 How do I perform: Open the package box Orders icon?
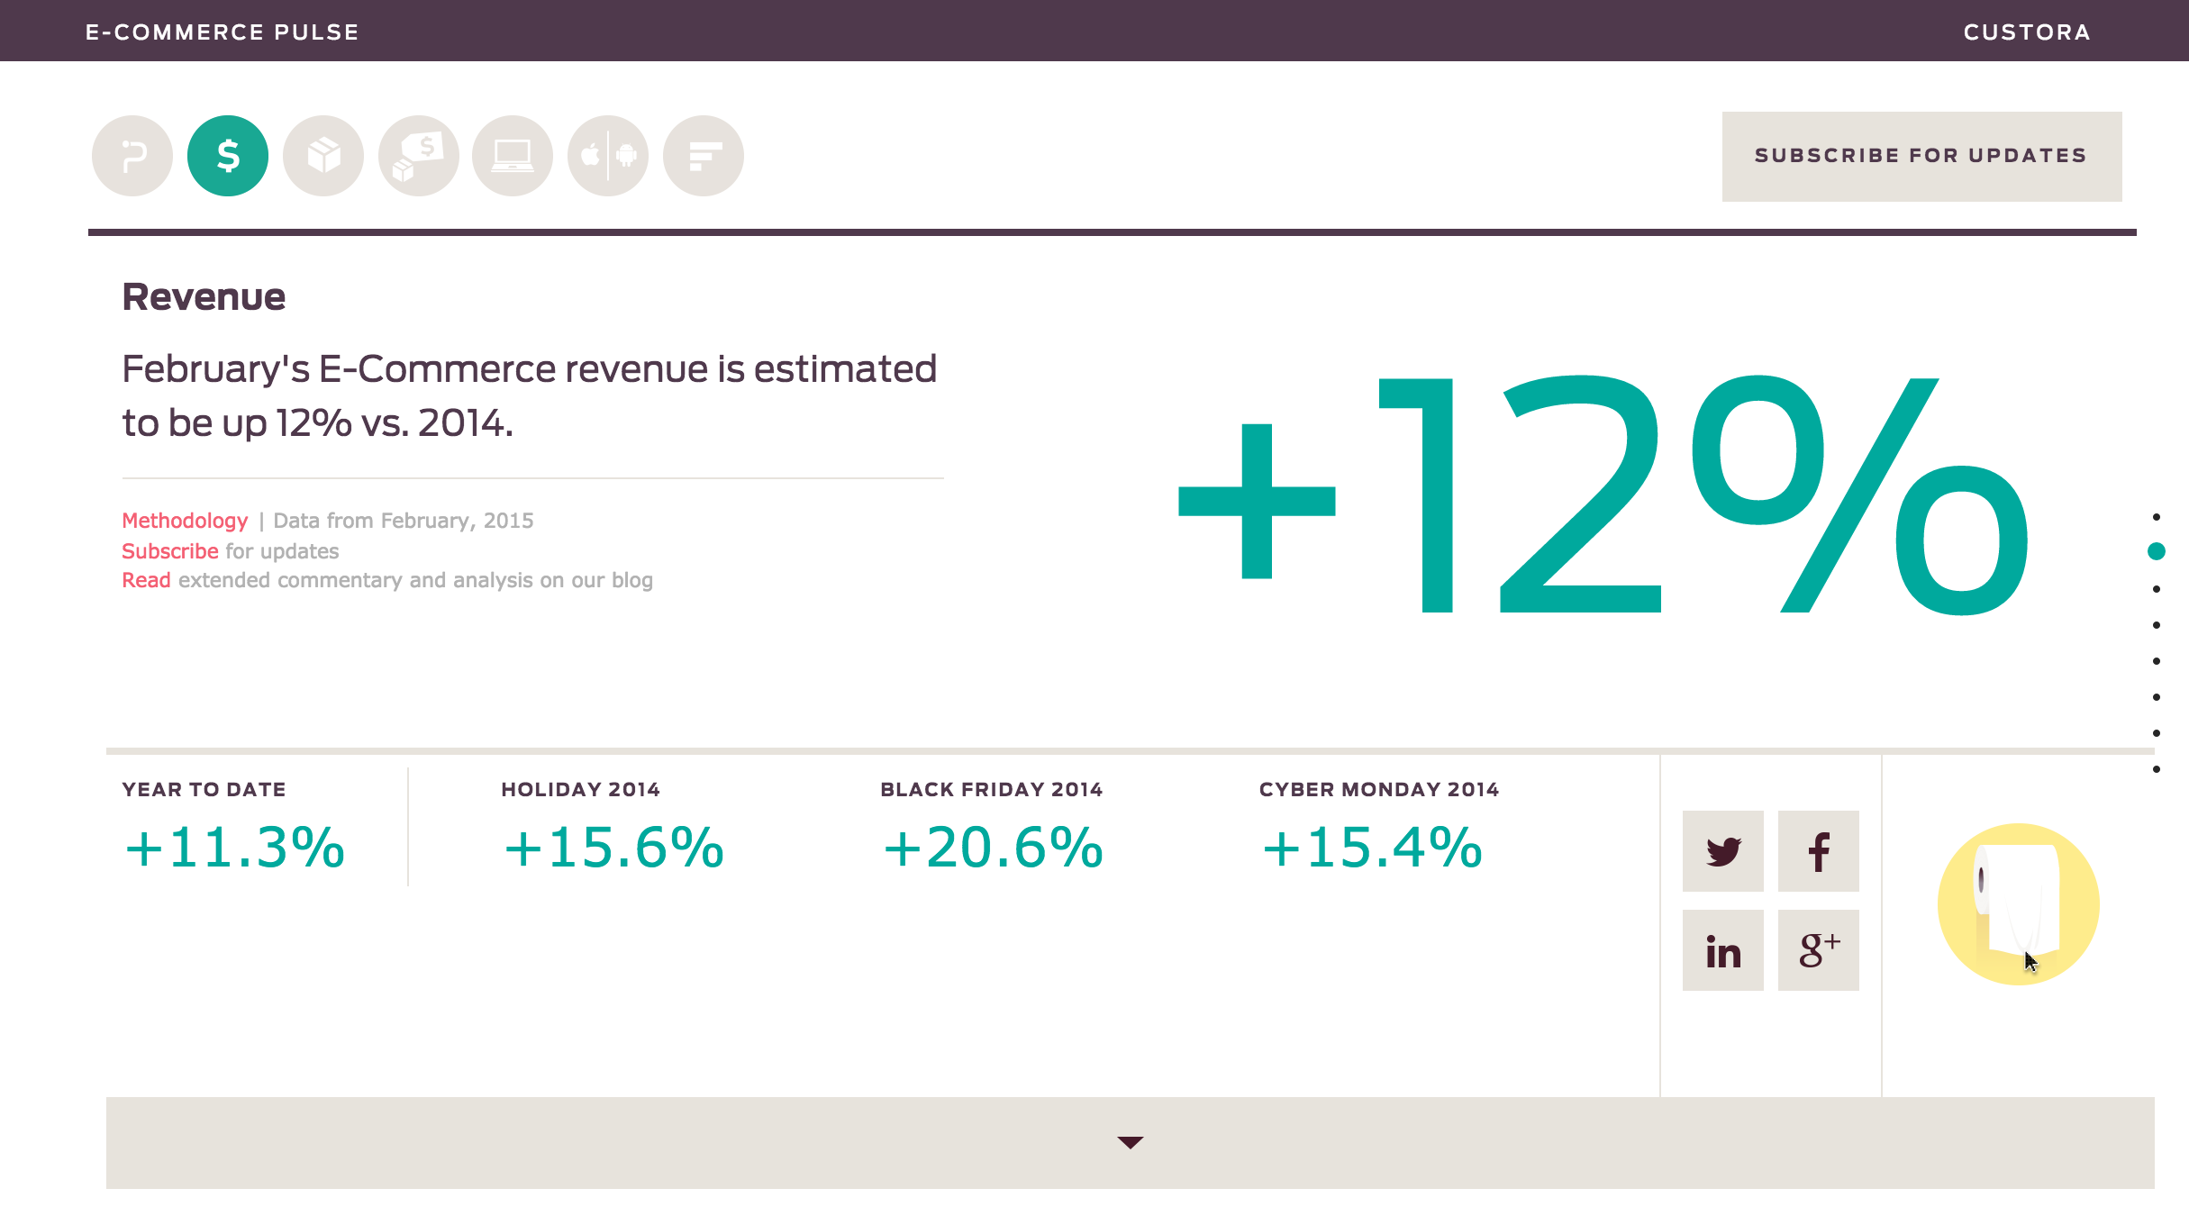coord(323,156)
